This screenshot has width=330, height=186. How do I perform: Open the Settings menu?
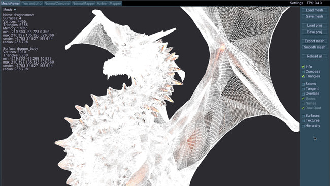coord(296,3)
